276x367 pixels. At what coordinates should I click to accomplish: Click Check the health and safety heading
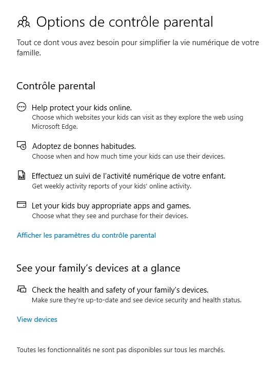120,290
